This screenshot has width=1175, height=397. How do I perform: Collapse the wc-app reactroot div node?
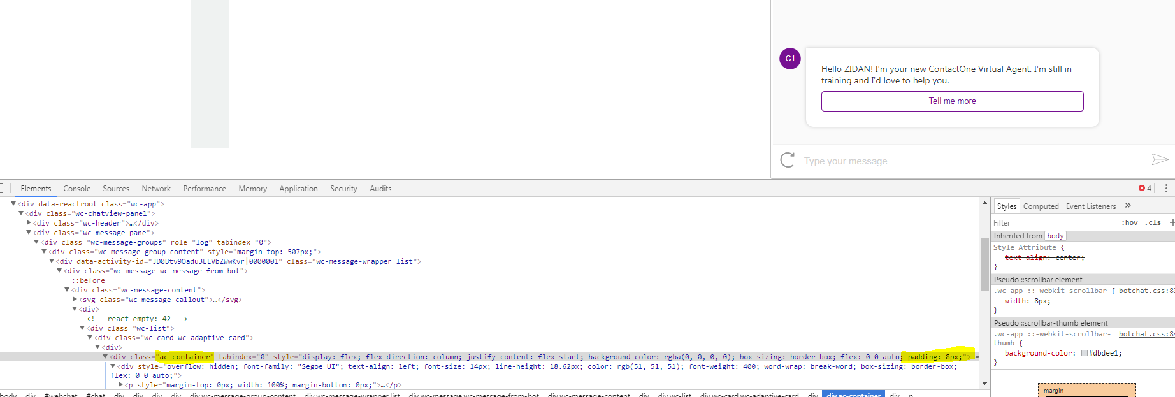(x=13, y=204)
